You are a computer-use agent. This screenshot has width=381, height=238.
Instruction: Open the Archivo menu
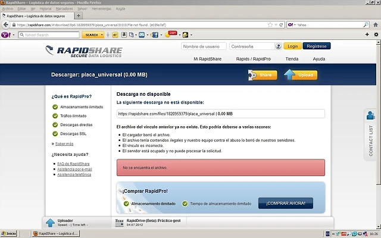click(x=8, y=9)
